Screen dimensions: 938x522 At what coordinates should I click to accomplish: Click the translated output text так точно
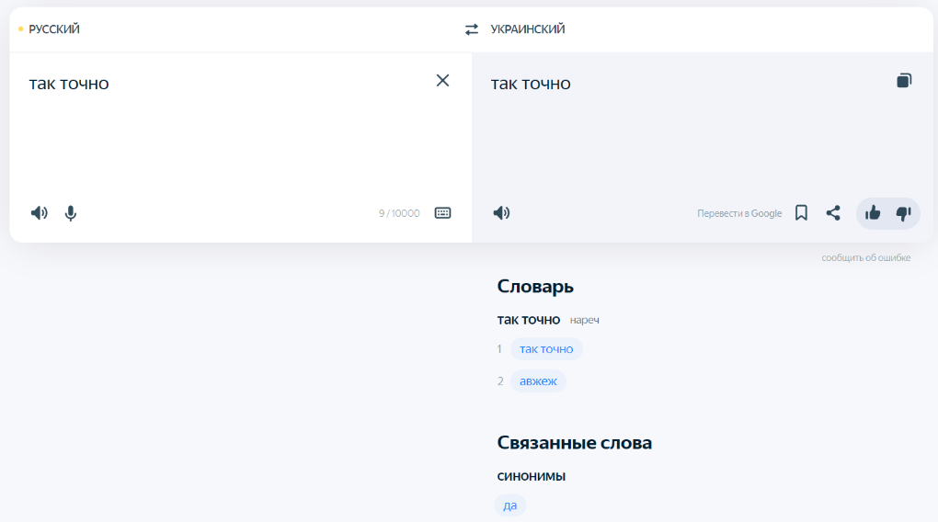[x=531, y=84]
